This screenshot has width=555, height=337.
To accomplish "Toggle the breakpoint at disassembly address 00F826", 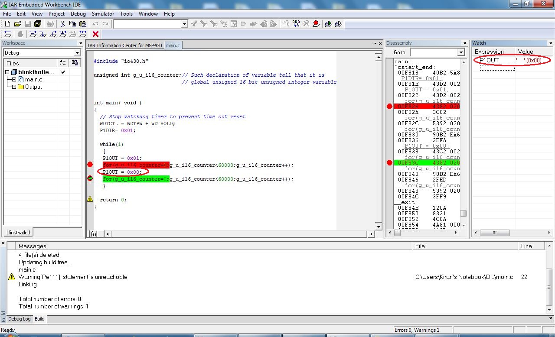I will [389, 106].
